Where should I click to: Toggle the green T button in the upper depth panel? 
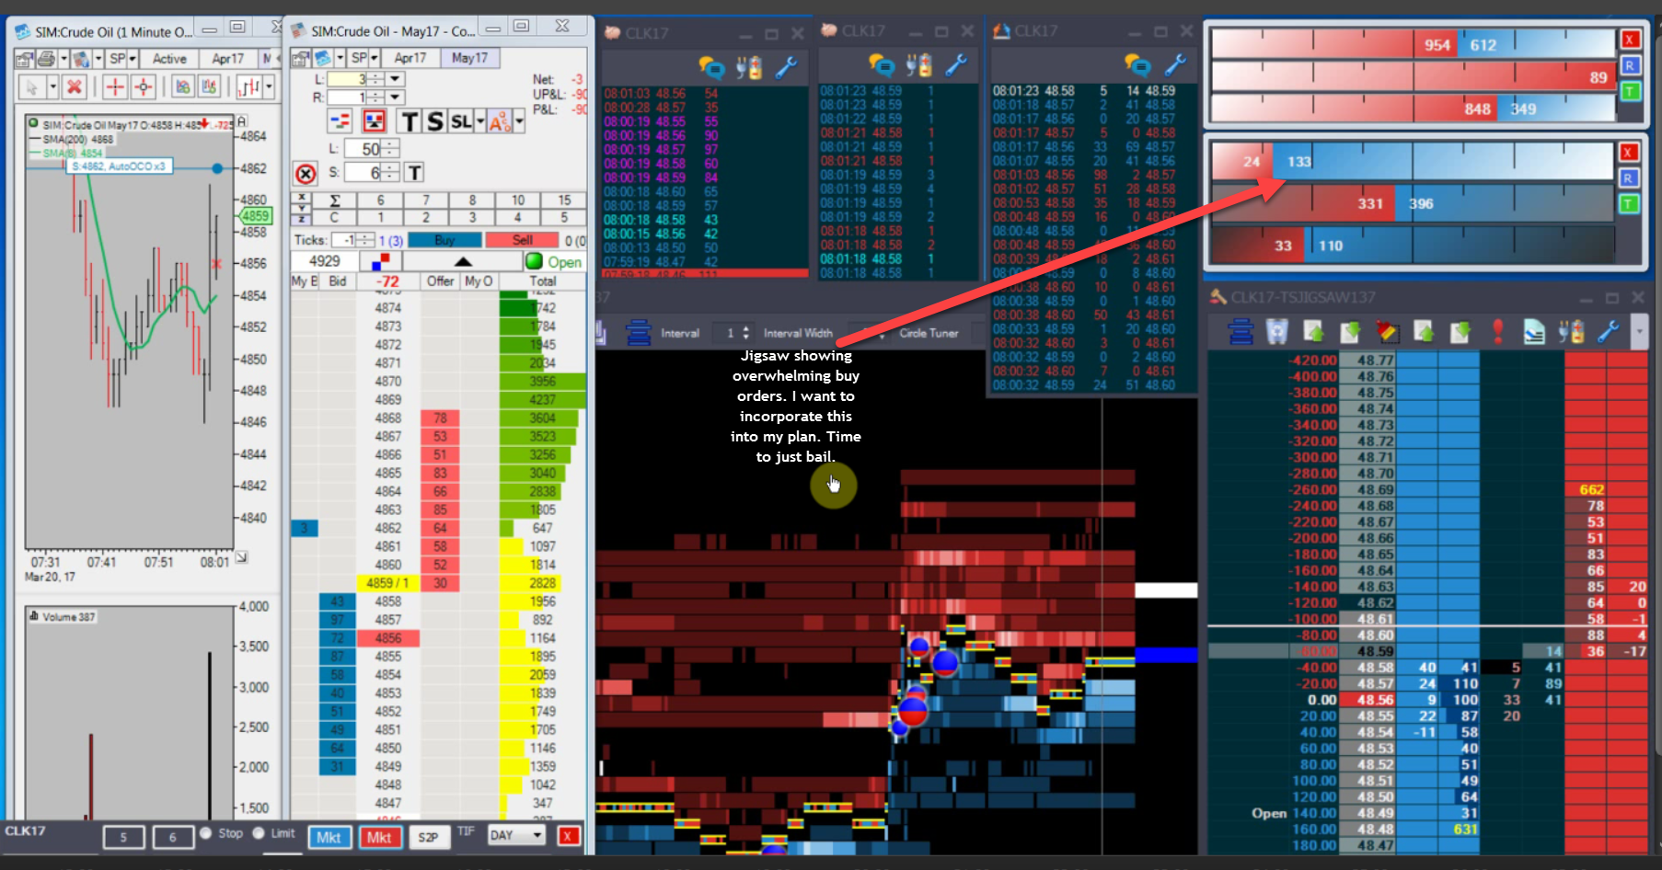tap(1629, 91)
